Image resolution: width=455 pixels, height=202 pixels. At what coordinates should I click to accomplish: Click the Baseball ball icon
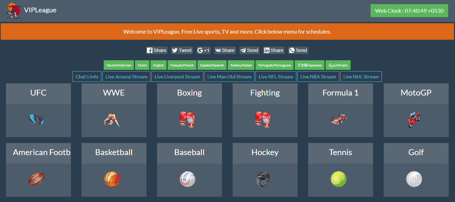pyautogui.click(x=187, y=179)
